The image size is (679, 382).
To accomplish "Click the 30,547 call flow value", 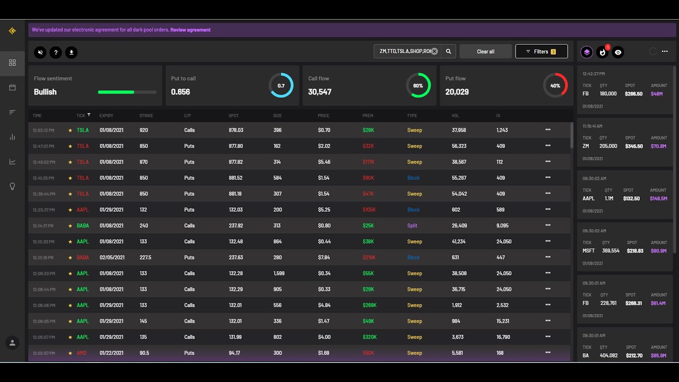I will pyautogui.click(x=320, y=92).
